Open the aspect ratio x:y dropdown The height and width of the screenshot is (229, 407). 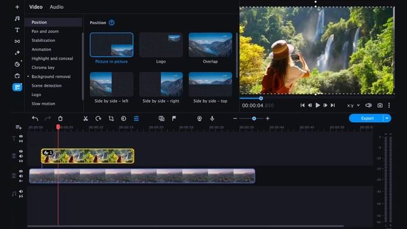click(354, 106)
